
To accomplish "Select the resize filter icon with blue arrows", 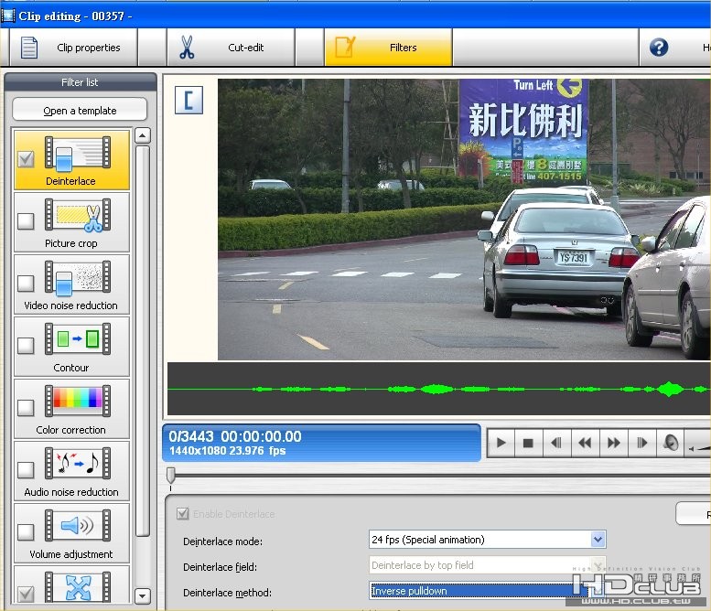I will point(78,587).
